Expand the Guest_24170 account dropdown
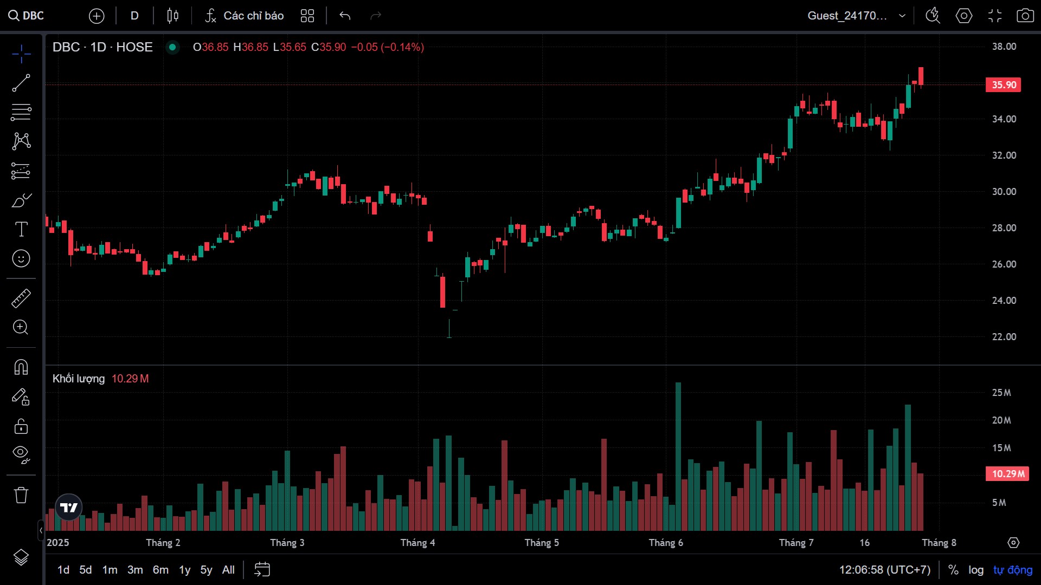 [x=902, y=16]
